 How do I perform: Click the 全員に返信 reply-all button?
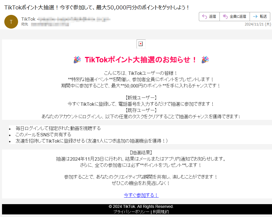(234, 17)
